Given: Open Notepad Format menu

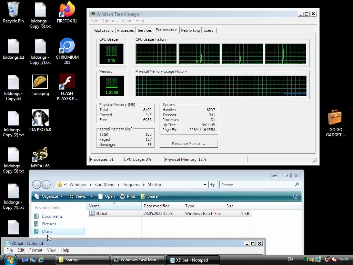Looking at the screenshot, I should tap(36, 250).
